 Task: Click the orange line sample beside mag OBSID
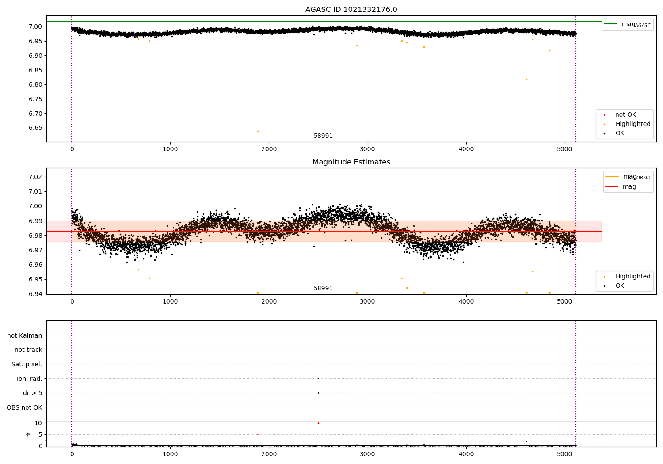coord(612,177)
